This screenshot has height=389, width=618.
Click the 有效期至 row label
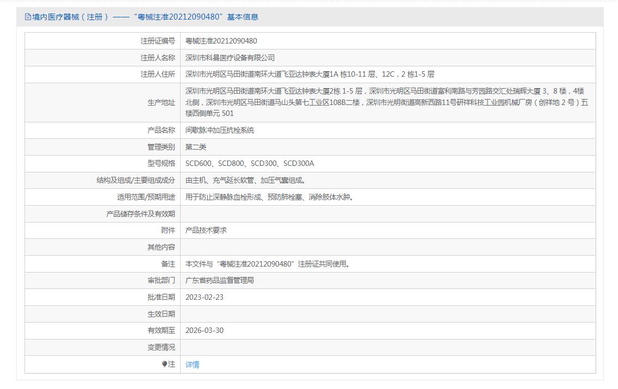tap(161, 331)
